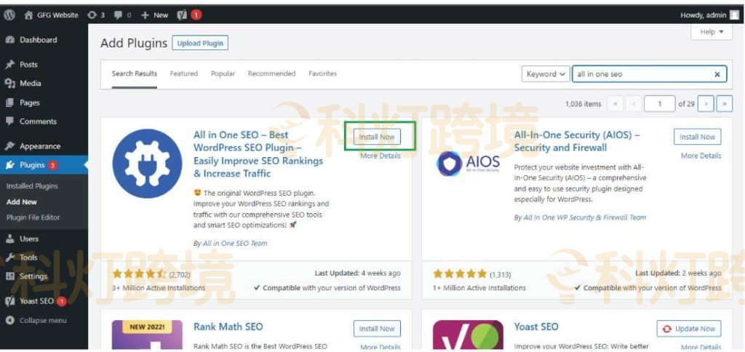
Task: Open the updates icon showing 3
Action: coord(95,15)
